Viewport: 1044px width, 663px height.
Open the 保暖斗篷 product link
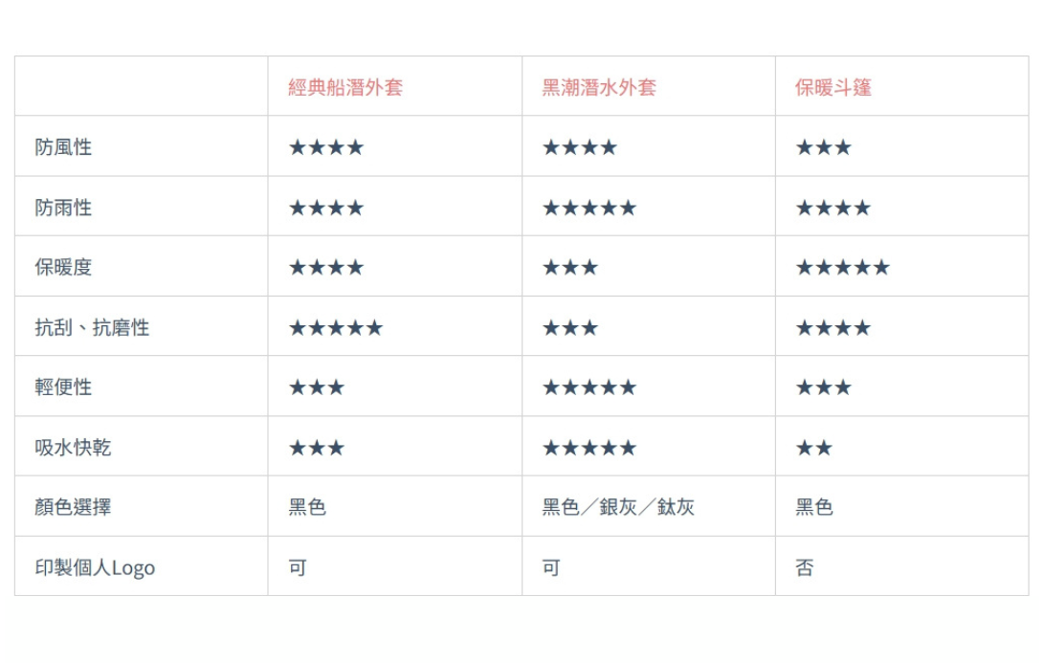833,88
